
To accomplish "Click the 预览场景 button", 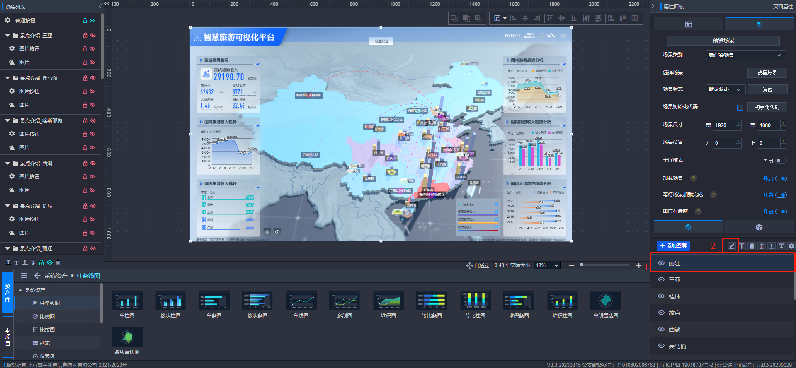I will pos(723,41).
